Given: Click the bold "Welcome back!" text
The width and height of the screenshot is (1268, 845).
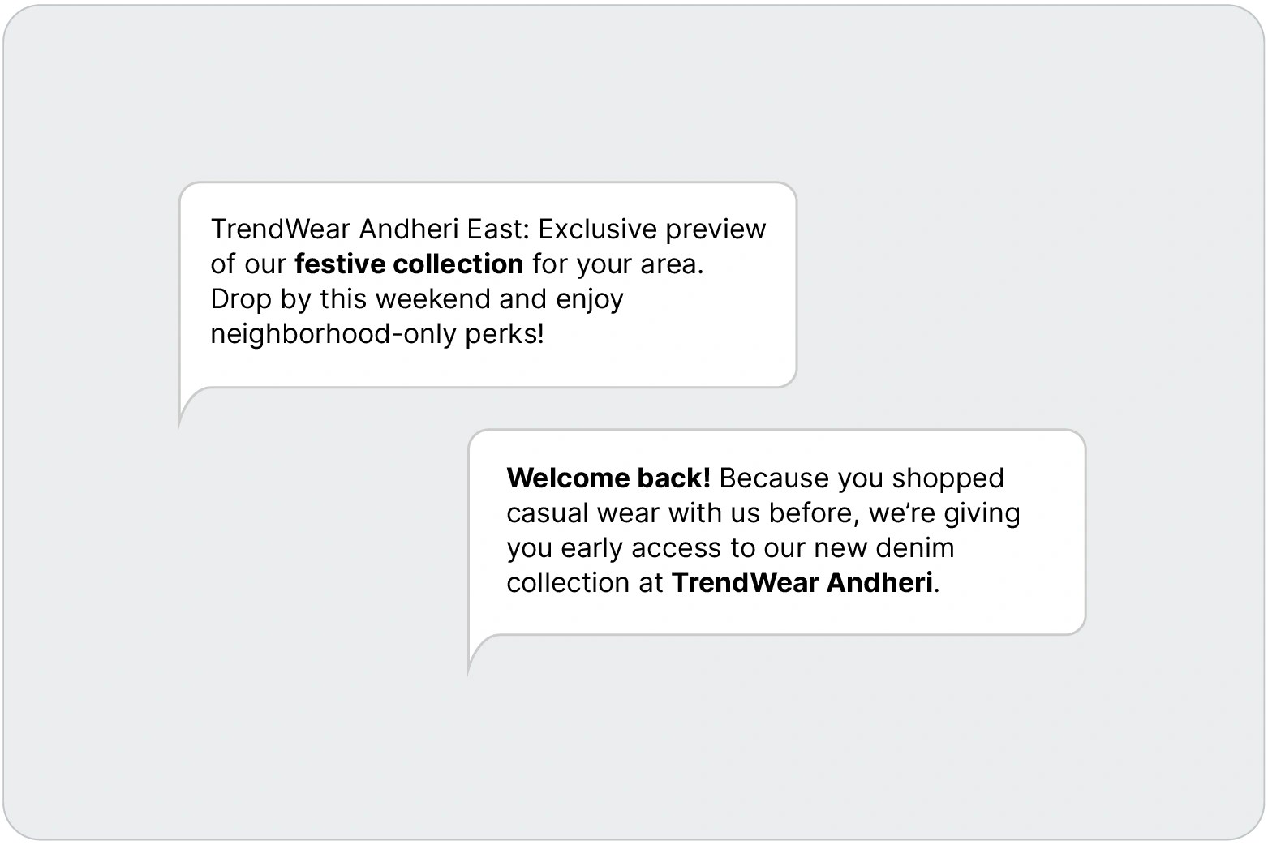Looking at the screenshot, I should [608, 478].
